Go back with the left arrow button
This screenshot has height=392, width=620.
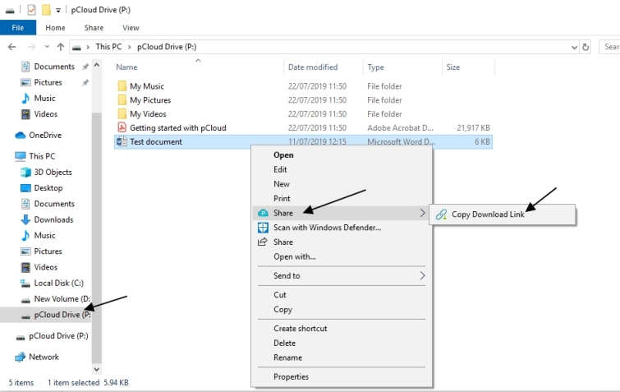coord(12,47)
